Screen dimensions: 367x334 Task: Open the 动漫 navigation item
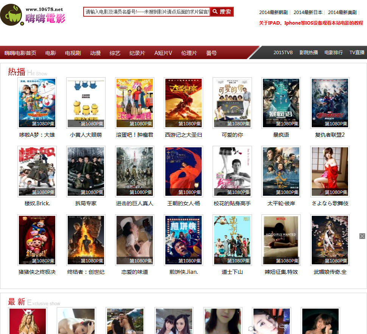(95, 53)
